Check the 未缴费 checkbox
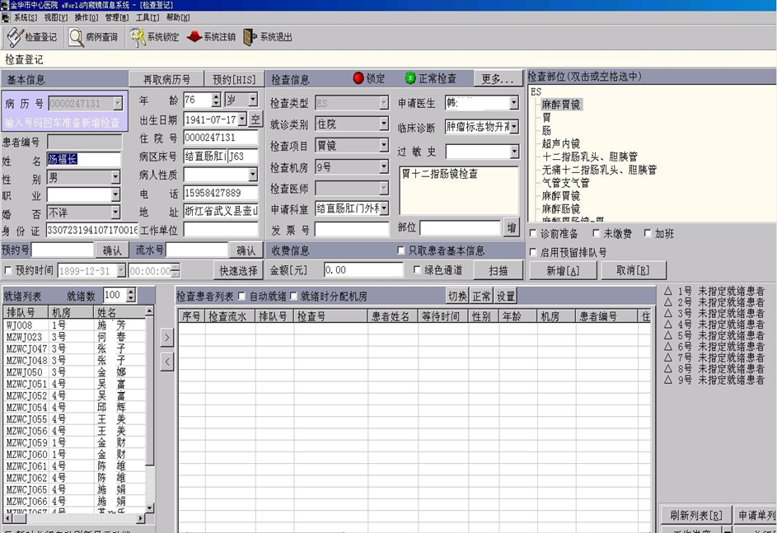The width and height of the screenshot is (777, 533). click(x=596, y=233)
